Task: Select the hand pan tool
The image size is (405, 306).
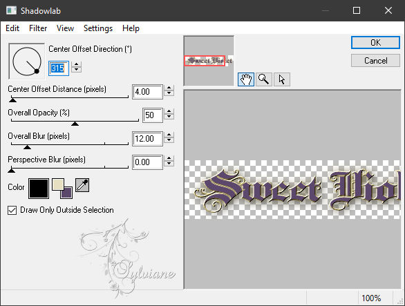Action: 245,79
